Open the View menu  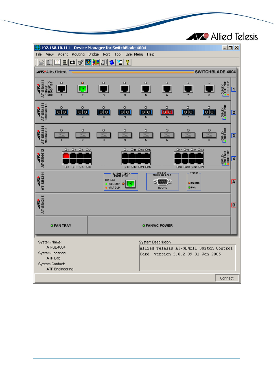coord(50,54)
